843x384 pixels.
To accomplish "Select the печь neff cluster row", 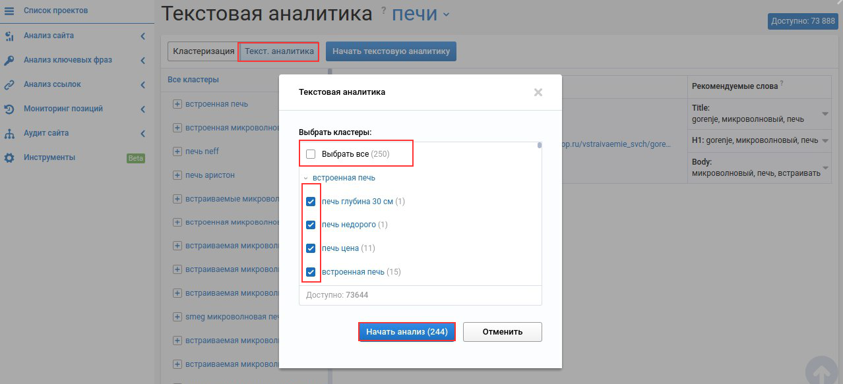I will coord(202,151).
